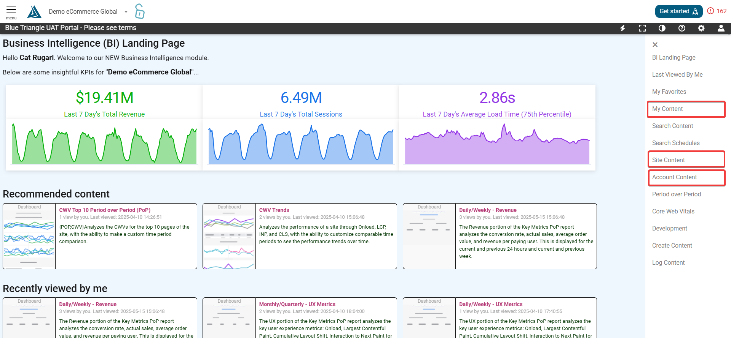This screenshot has width=731, height=338.
Task: Open the settings gear icon
Action: coord(701,28)
